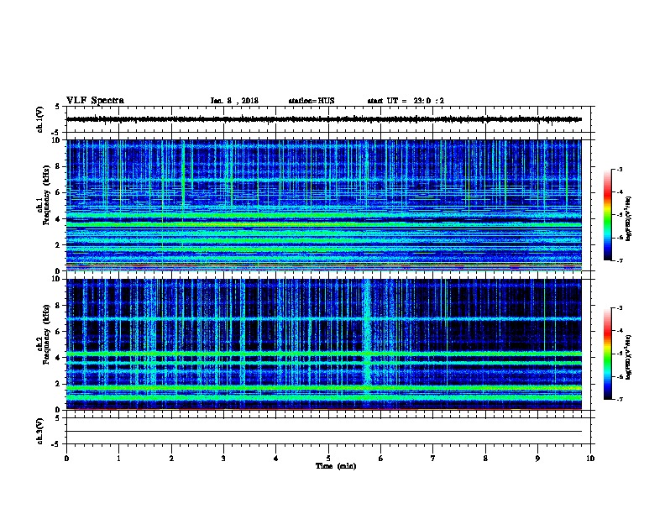The height and width of the screenshot is (514, 665).
Task: Select the date text "Jan. 8, 2018"
Action: 234,101
